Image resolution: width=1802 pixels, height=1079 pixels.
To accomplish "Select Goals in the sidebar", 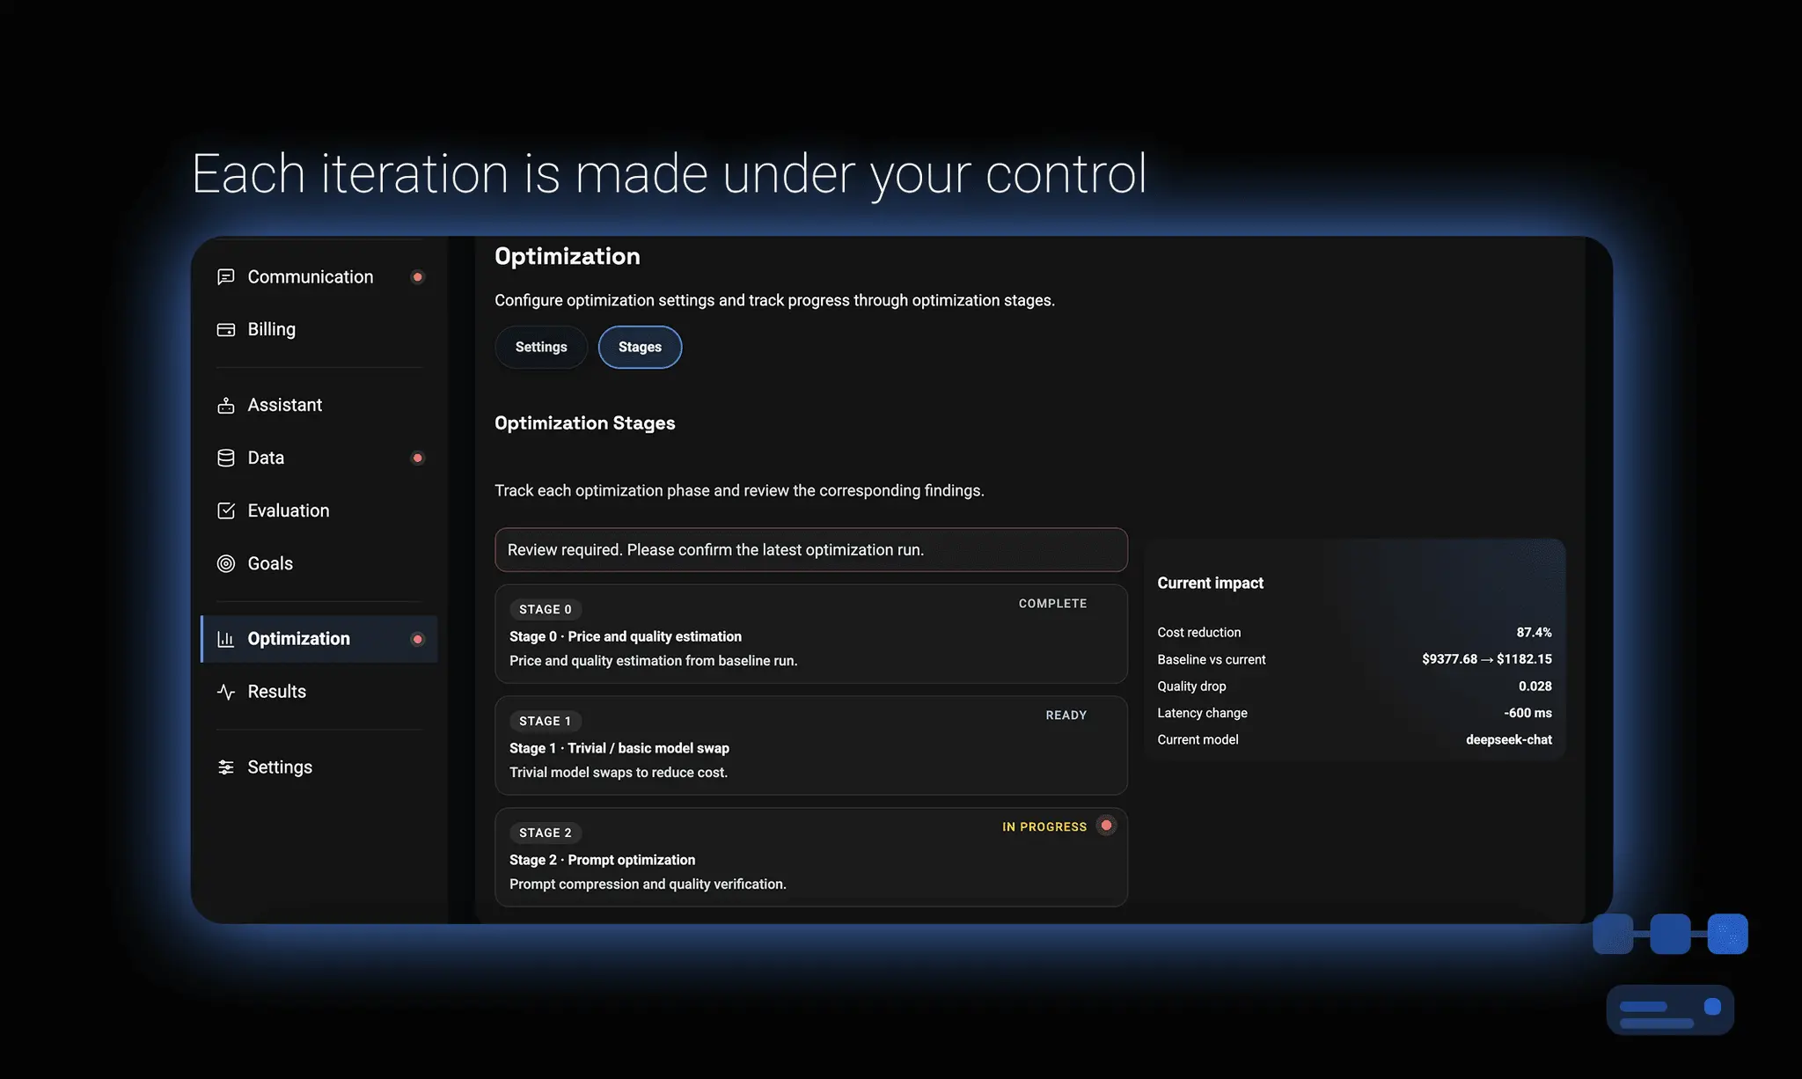I will (319, 564).
